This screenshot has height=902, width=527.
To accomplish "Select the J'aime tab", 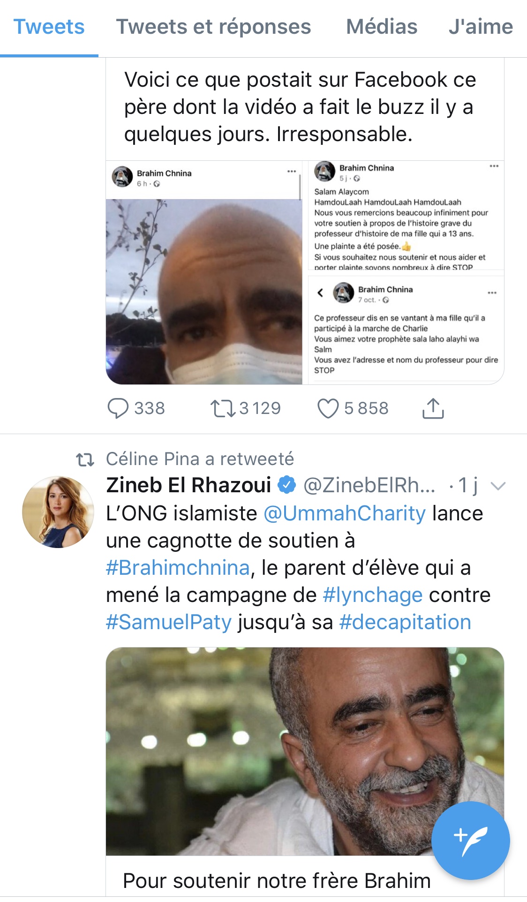I will coord(481,27).
